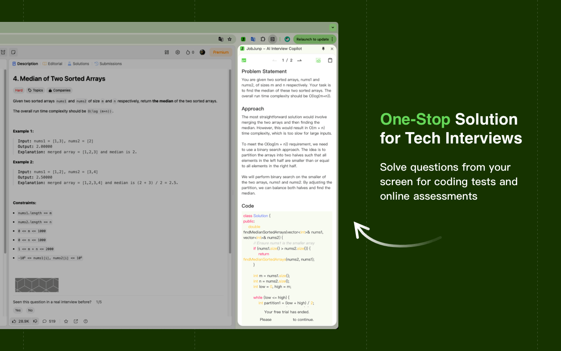This screenshot has height=351, width=561.
Task: Click the share external link icon
Action: click(x=76, y=321)
